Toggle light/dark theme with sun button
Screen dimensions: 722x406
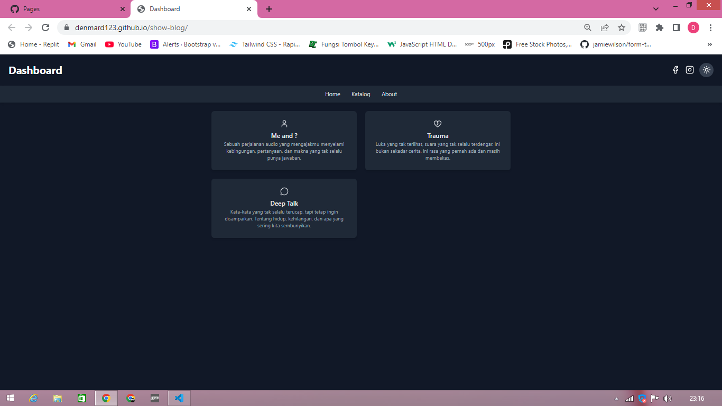[706, 70]
